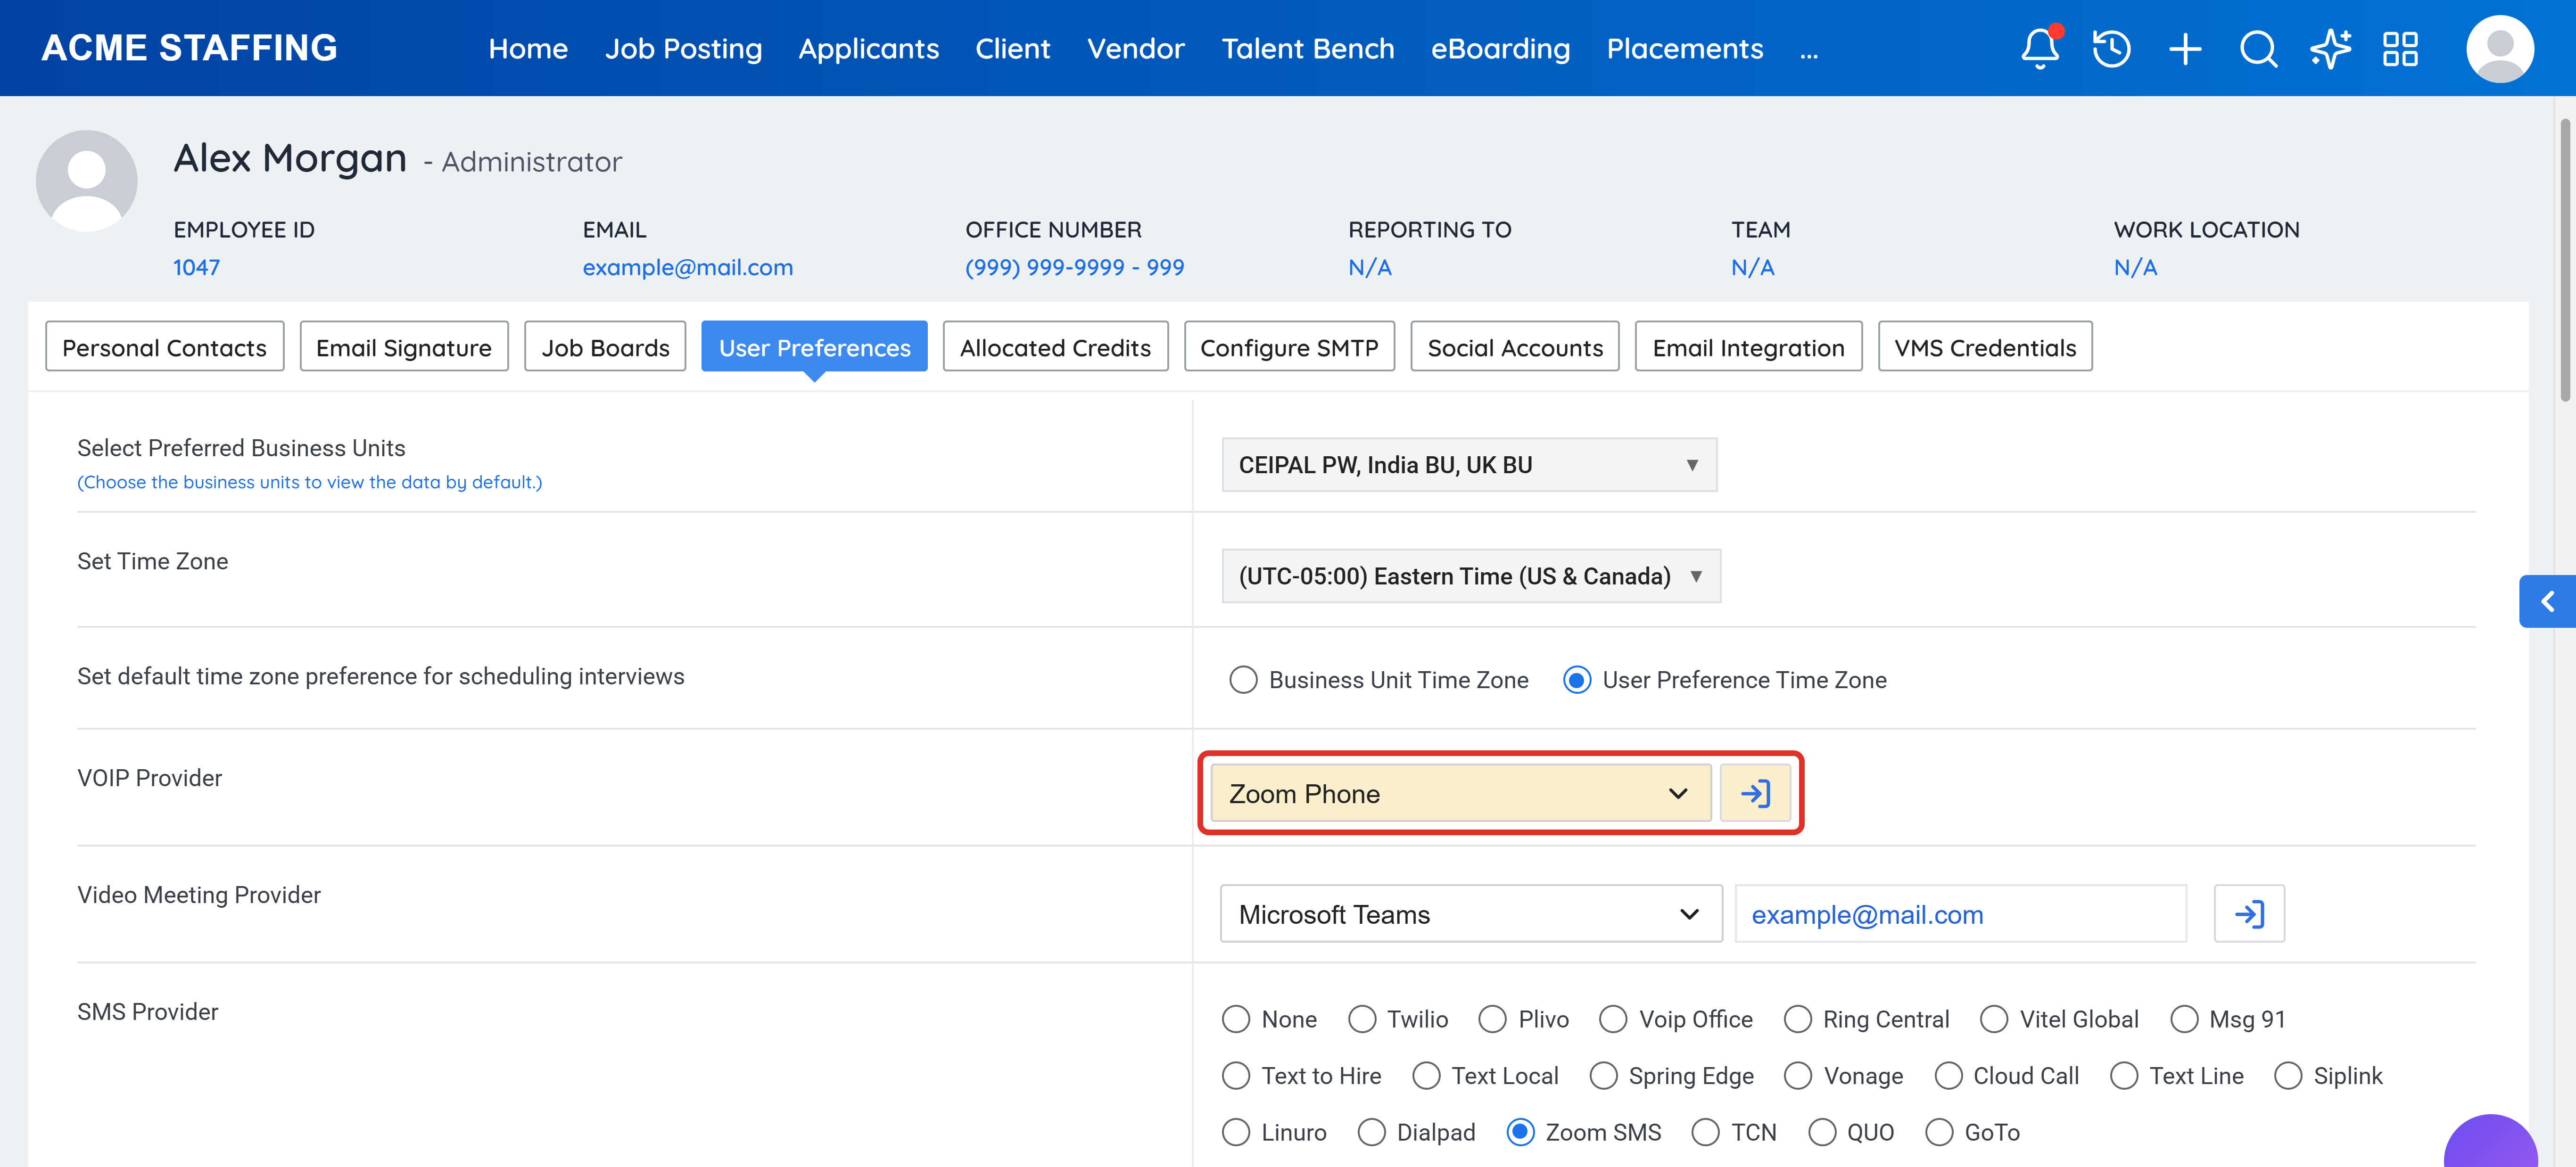Open Vendor menu
Image resolution: width=2576 pixels, height=1167 pixels.
point(1136,49)
